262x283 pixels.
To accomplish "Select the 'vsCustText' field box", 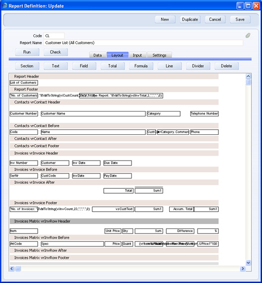I will tap(113, 209).
